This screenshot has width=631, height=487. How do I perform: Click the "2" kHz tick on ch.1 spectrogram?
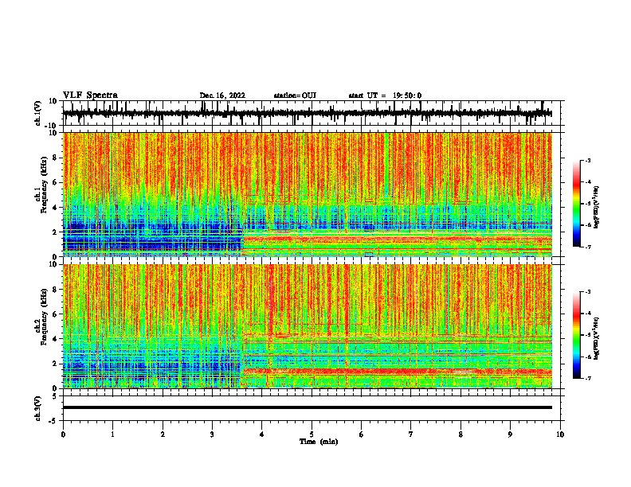[x=55, y=232]
